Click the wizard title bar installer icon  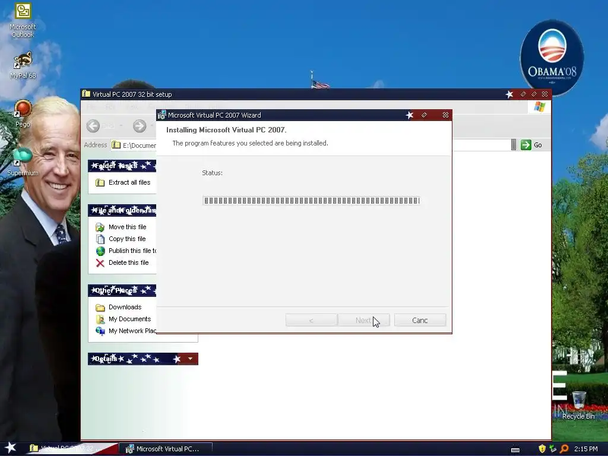pyautogui.click(x=162, y=115)
